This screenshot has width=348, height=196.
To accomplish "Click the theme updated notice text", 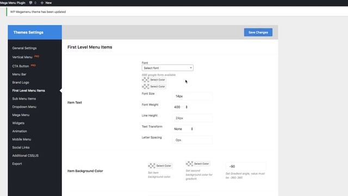I will click(x=38, y=12).
